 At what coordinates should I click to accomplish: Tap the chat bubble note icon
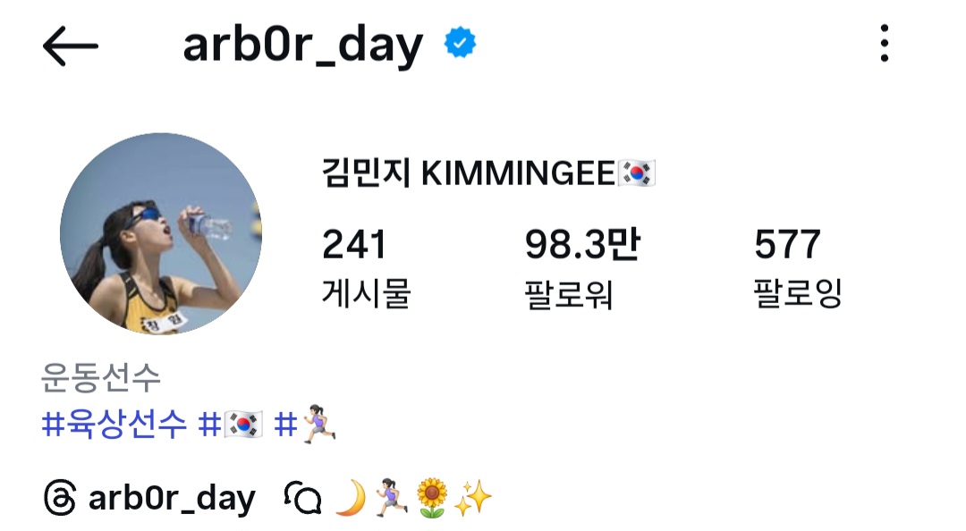[x=302, y=498]
